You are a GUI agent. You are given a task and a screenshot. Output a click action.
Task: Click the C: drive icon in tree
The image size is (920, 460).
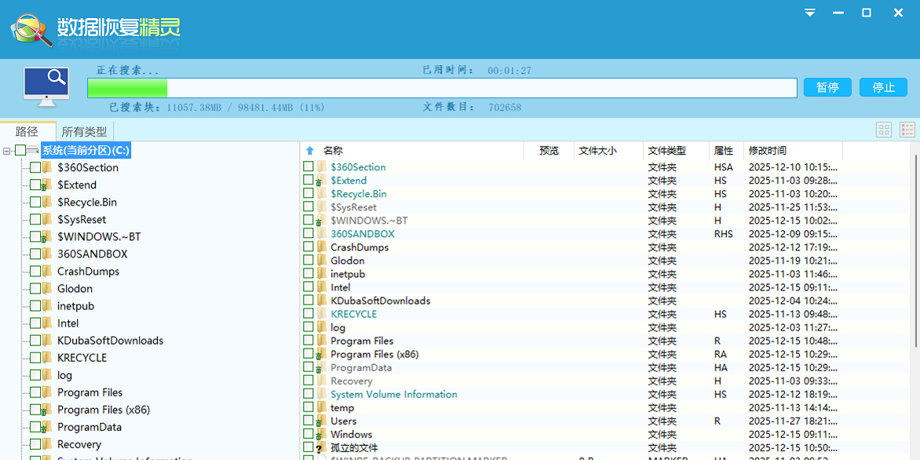pos(33,150)
